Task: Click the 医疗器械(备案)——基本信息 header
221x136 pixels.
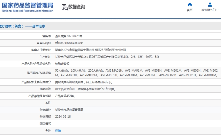Action: tap(22, 26)
